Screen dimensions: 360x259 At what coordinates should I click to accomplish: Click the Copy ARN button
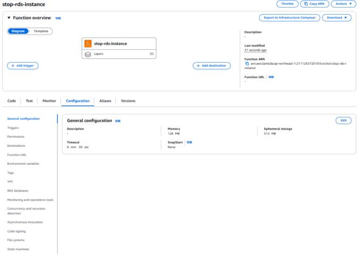(x=315, y=4)
